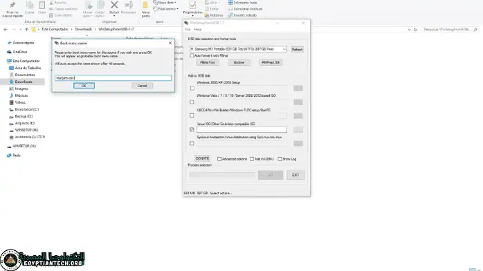Create folder with Nova pasta icon
This screenshot has height=271, width=483.
[x=145, y=6]
